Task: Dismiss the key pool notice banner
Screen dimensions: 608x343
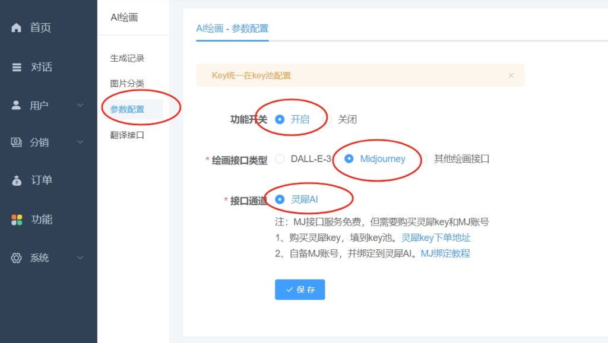Action: 511,75
